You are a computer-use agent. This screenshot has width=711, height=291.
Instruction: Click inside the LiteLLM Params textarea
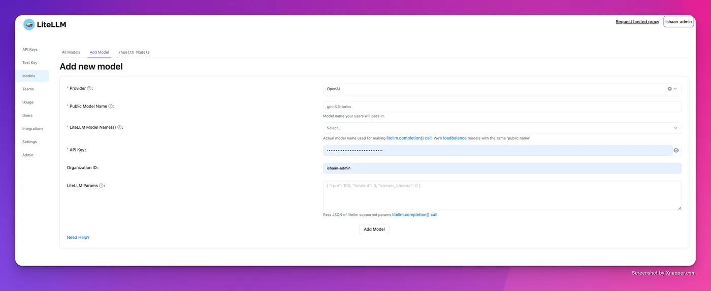(x=502, y=195)
